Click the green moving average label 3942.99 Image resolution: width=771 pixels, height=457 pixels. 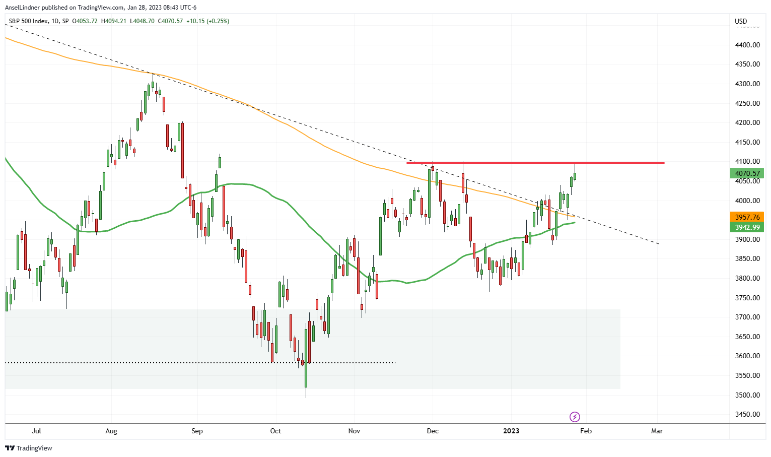point(747,227)
